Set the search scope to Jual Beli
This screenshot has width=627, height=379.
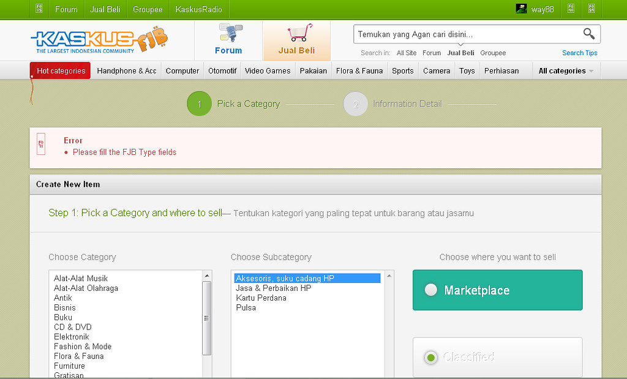pos(460,53)
